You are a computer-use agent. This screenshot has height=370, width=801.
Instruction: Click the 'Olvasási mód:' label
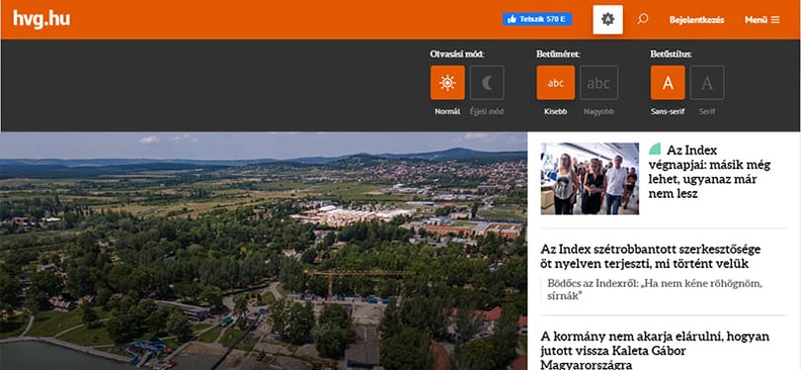tap(457, 54)
